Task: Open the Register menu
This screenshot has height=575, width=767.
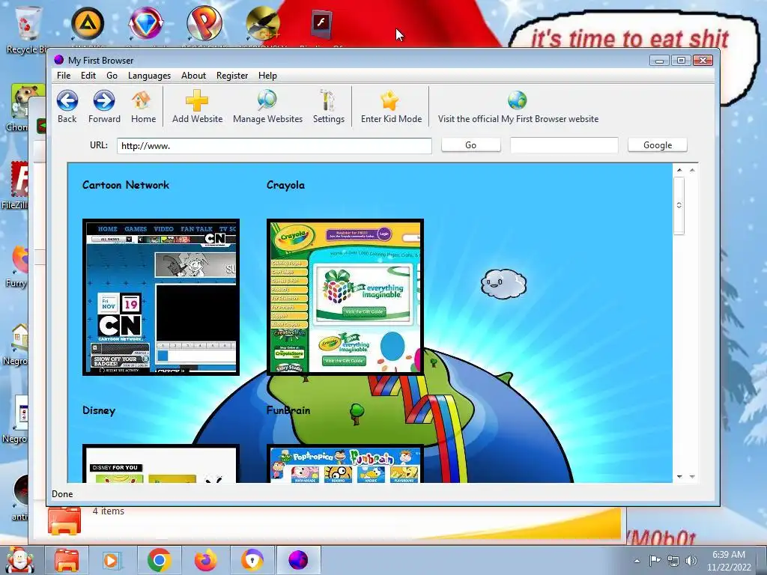Action: [232, 76]
